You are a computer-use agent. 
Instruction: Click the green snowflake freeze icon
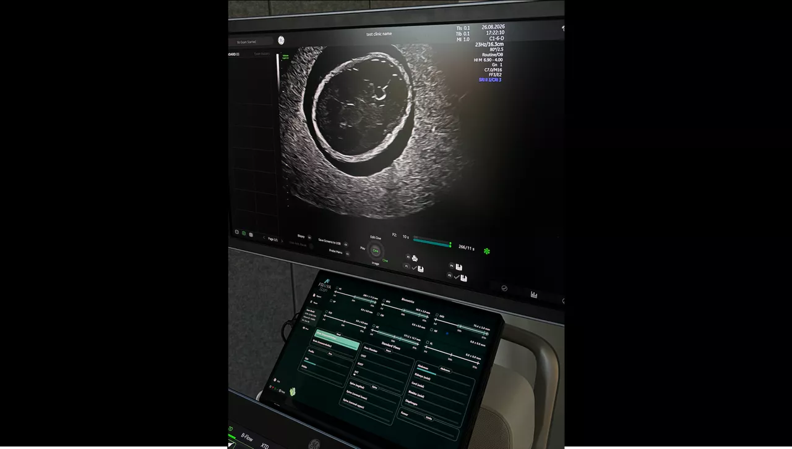tap(487, 251)
